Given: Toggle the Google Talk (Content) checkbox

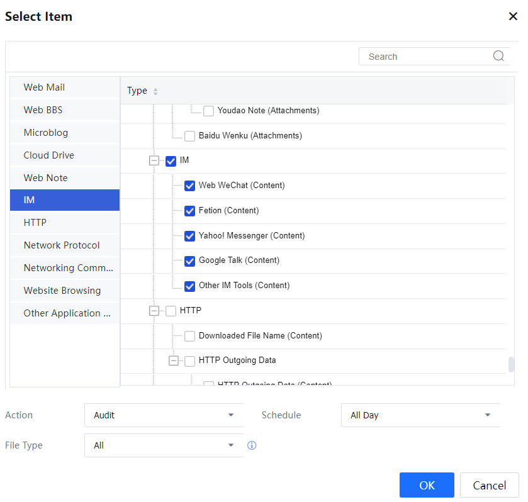Looking at the screenshot, I should (x=189, y=260).
